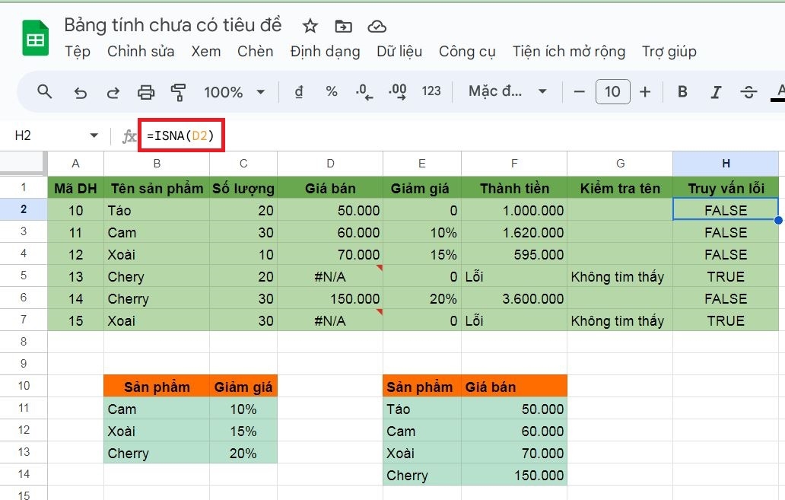
Task: Select the Thành tiền header cell
Action: [514, 188]
